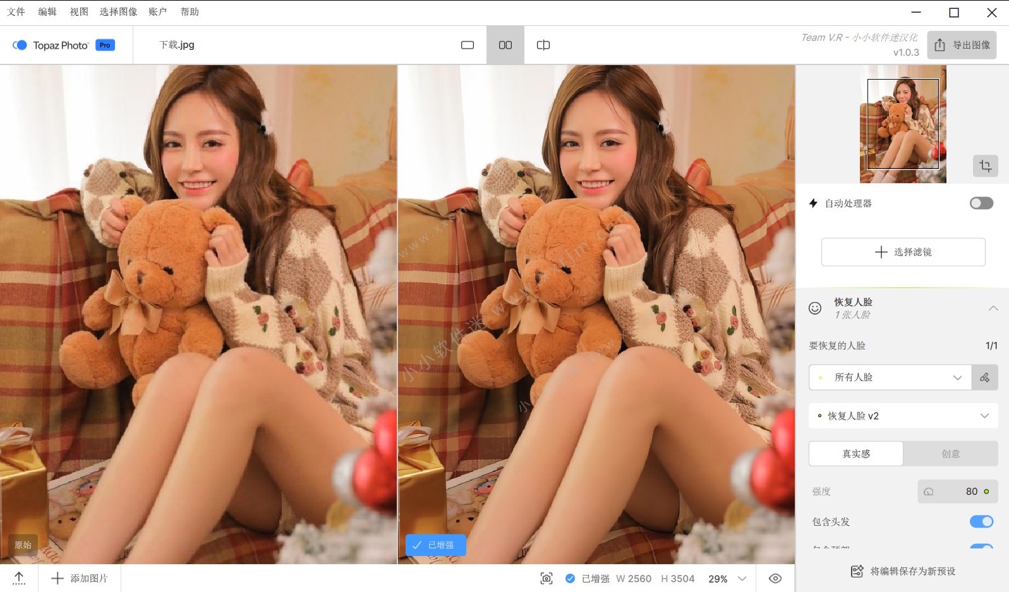Toggle the 自动处理器 switch
This screenshot has width=1009, height=592.
tap(981, 203)
